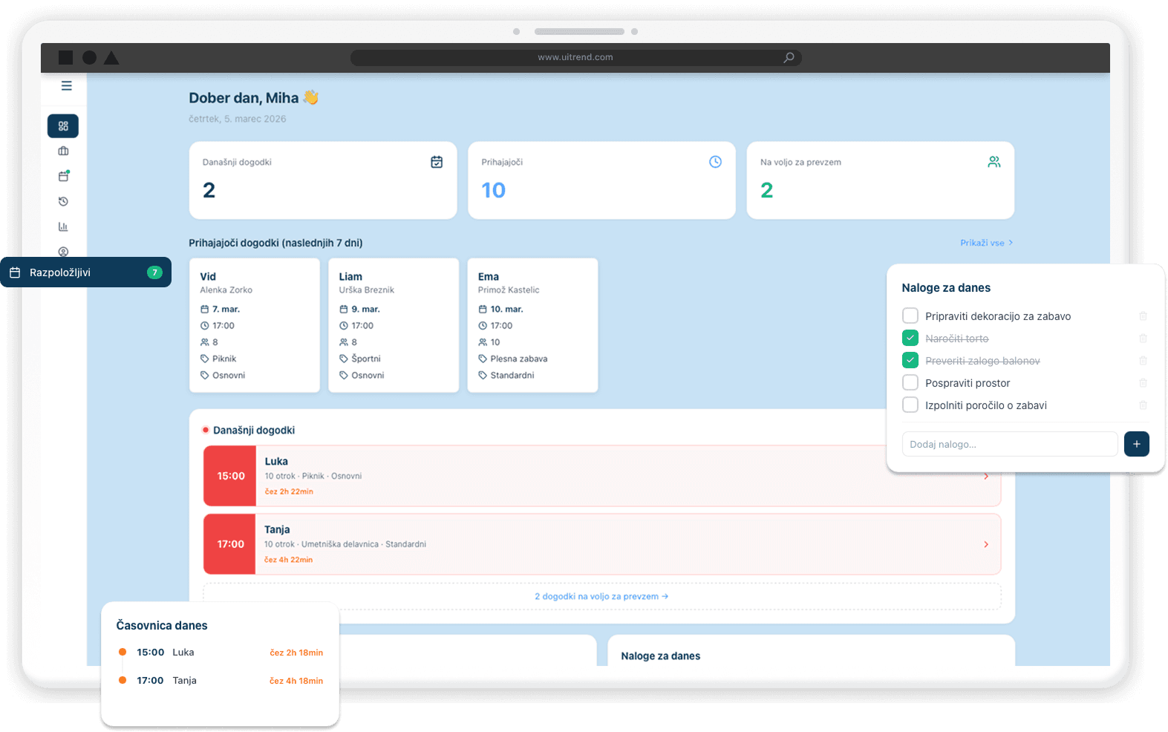This screenshot has height=732, width=1168.
Task: Click the plus button to add a task
Action: (1136, 444)
